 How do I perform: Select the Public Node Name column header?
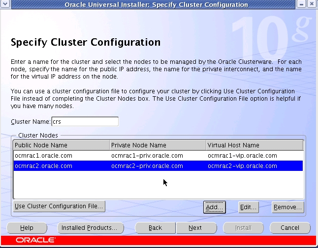[62, 145]
